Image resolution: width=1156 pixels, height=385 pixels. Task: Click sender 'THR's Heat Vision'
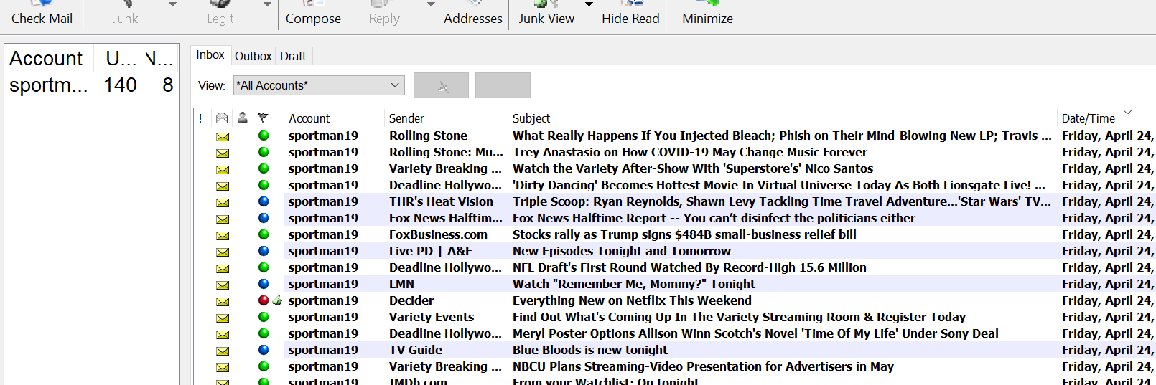coord(441,201)
